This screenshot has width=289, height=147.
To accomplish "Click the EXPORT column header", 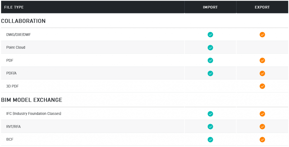I will click(x=262, y=7).
